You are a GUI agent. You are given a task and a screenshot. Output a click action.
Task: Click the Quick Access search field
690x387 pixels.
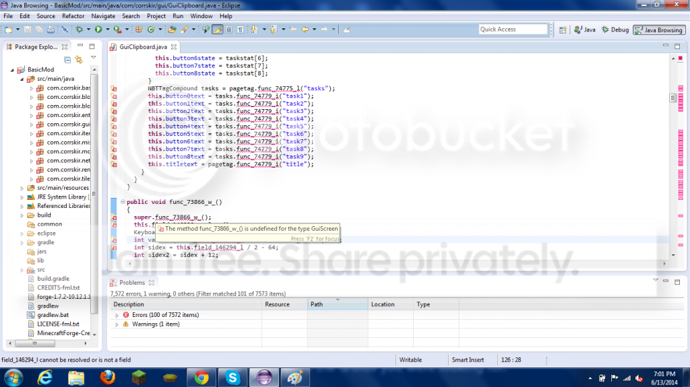click(x=513, y=30)
